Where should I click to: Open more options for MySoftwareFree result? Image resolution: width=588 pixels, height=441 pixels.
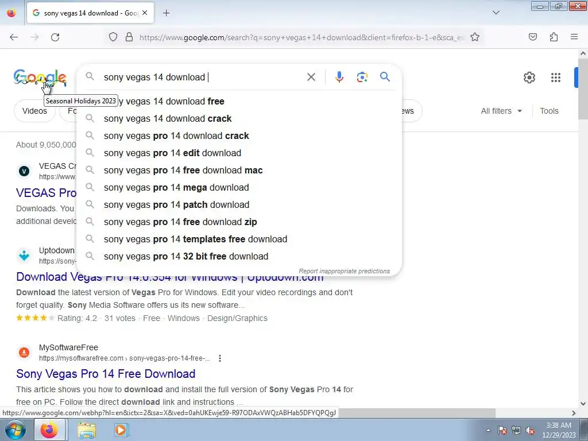(220, 358)
